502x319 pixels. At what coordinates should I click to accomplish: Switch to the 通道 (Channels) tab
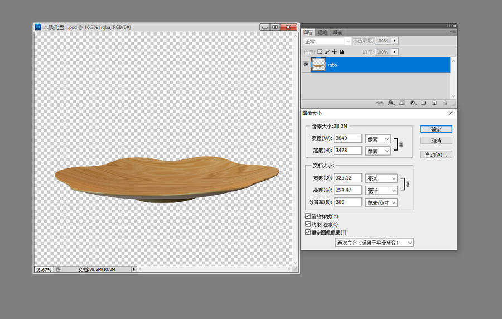click(x=322, y=32)
